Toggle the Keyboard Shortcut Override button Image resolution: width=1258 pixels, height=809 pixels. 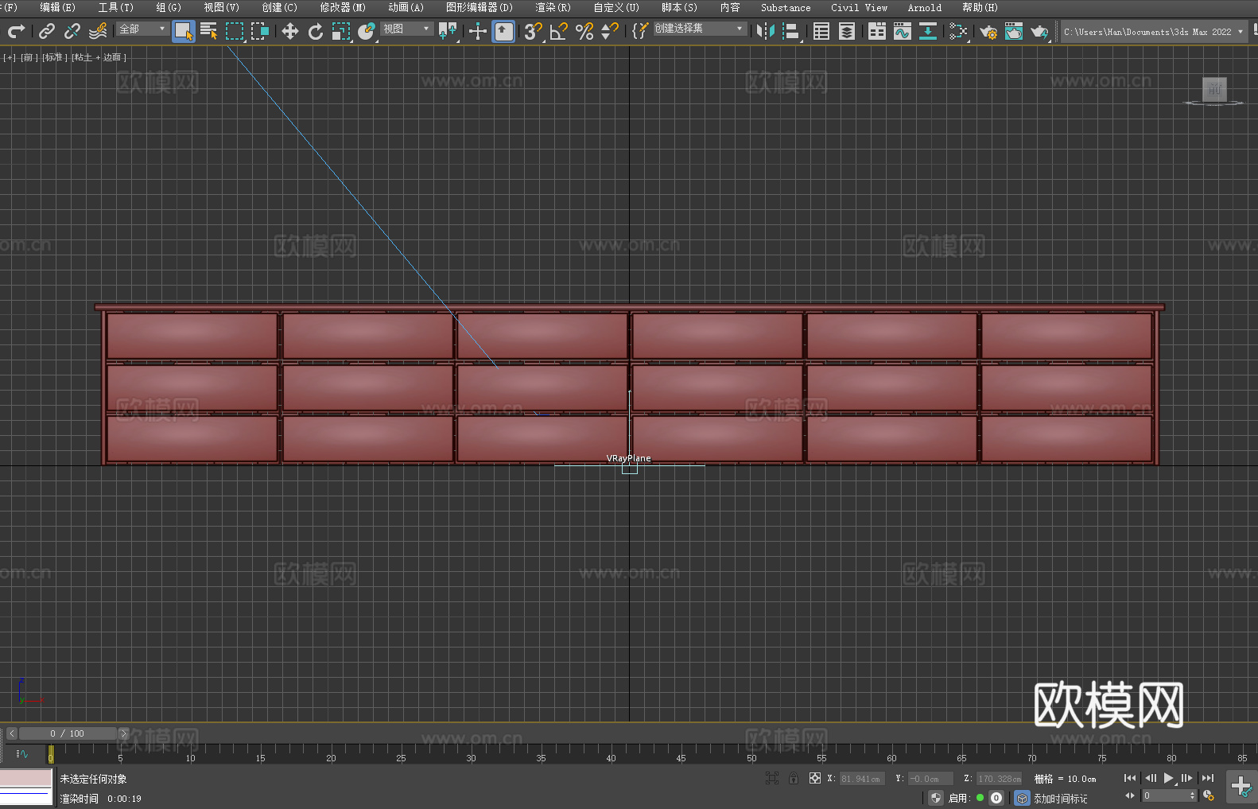(x=503, y=31)
